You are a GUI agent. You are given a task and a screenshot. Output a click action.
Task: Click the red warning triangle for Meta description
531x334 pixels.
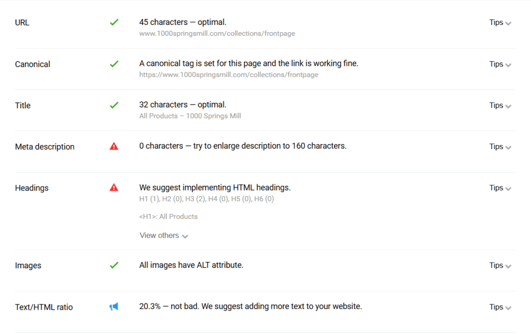pos(114,147)
